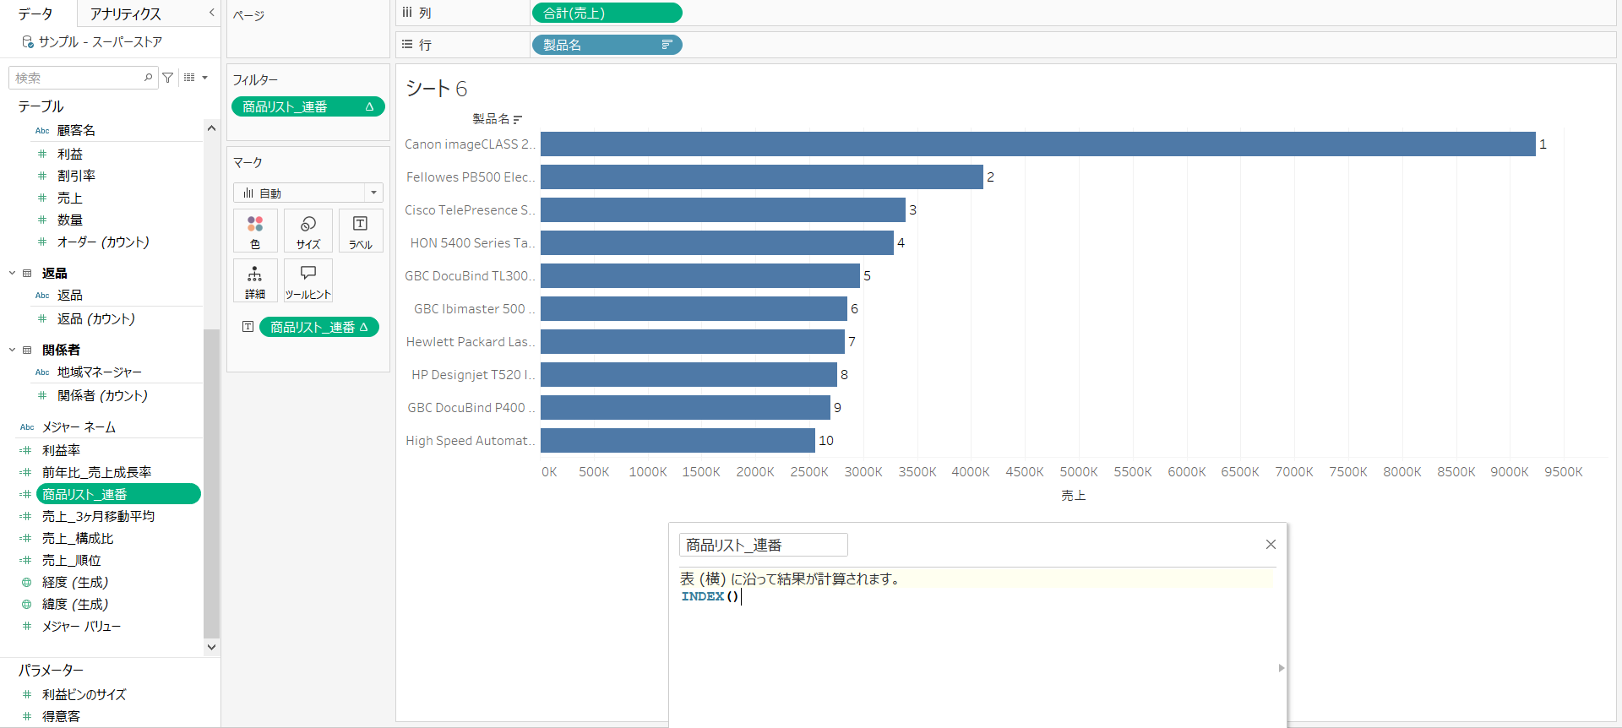This screenshot has height=728, width=1622.
Task: Click the HON 5400 Series row label
Action: [x=472, y=242]
